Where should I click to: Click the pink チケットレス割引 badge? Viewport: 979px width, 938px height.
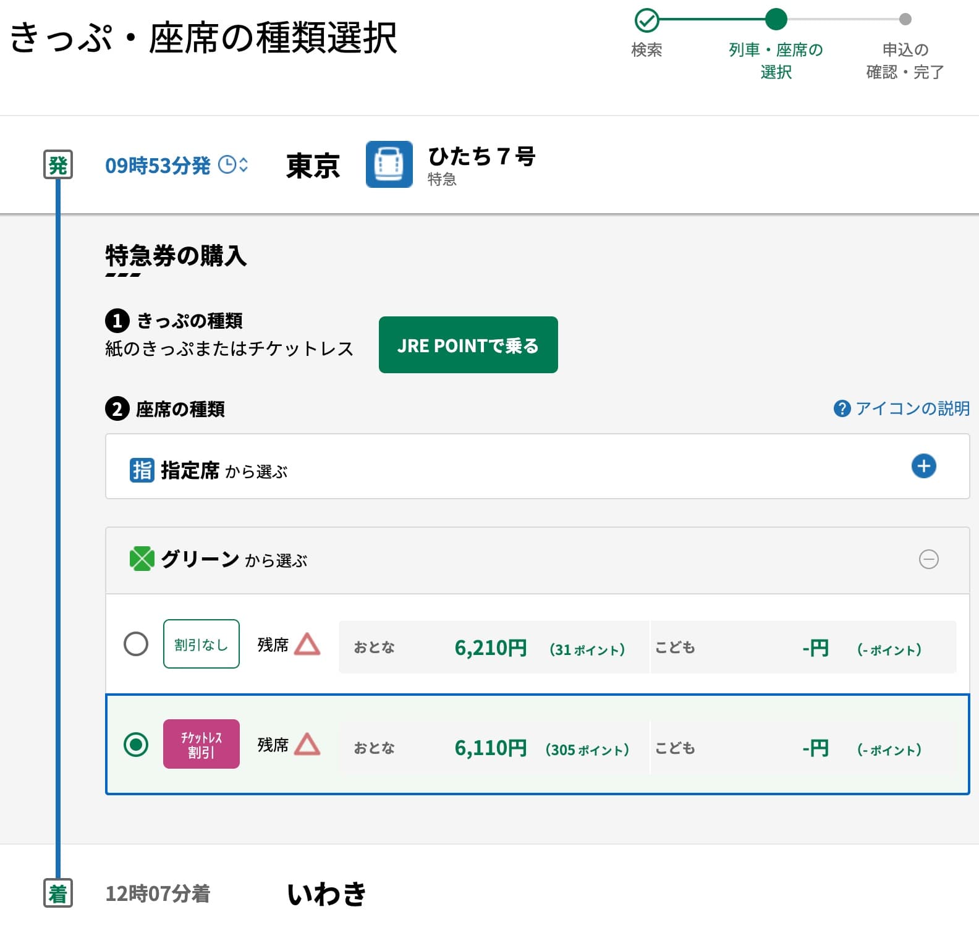(201, 744)
